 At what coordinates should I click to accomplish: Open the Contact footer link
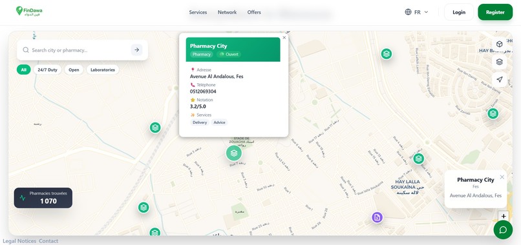tap(48, 241)
